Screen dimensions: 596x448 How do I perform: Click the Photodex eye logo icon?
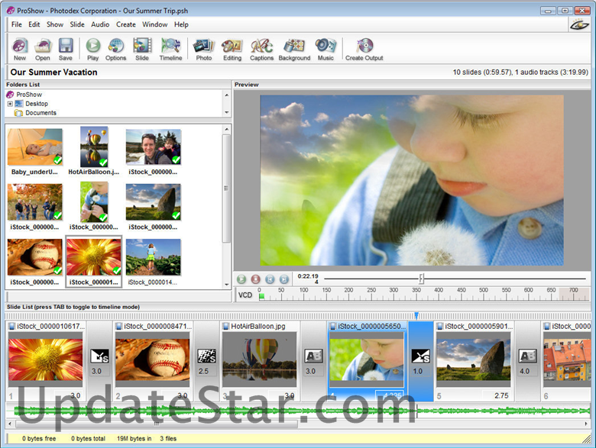579,24
